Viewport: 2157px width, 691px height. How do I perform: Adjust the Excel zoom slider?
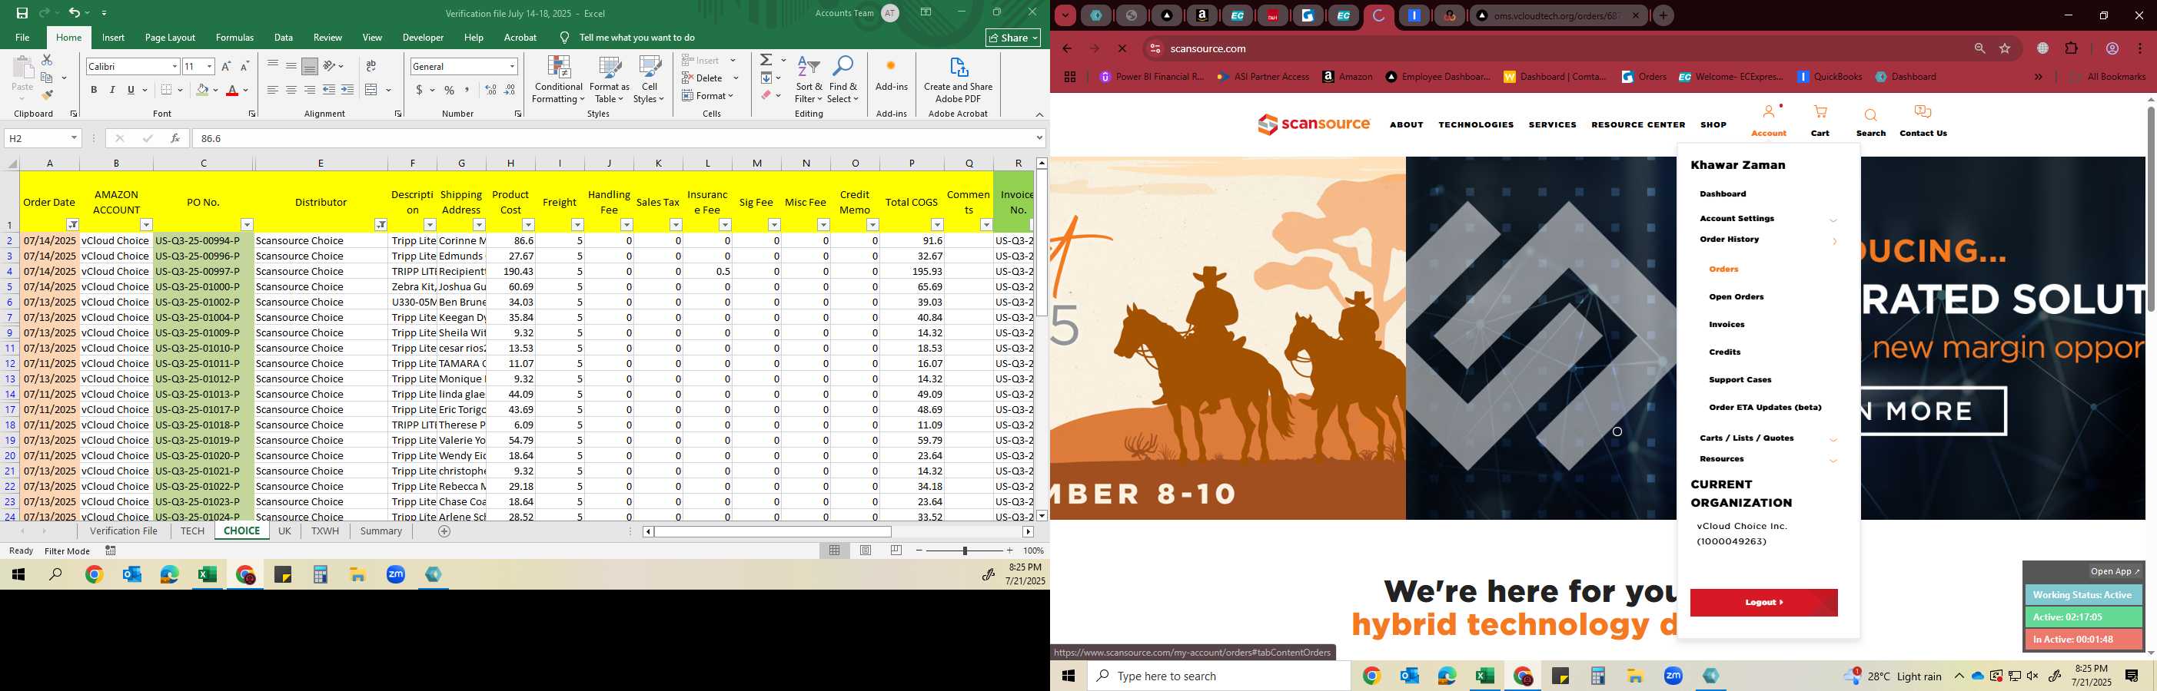click(x=965, y=550)
